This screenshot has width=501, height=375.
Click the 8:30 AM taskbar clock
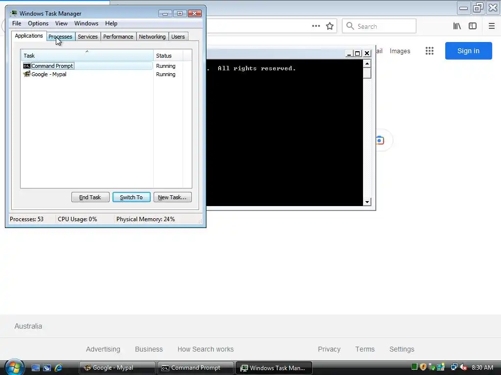coord(482,367)
